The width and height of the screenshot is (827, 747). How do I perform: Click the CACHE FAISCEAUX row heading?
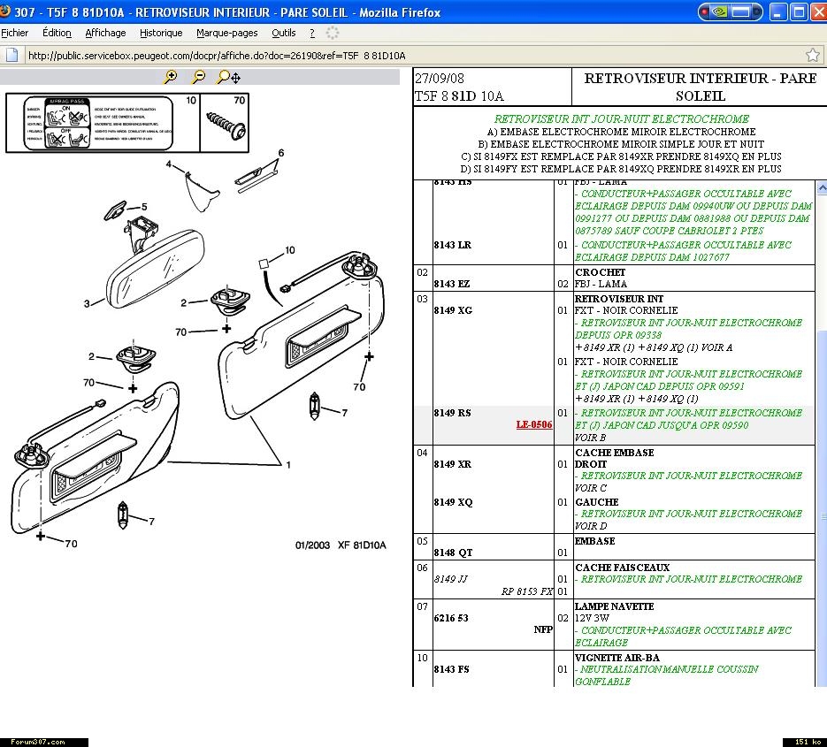pyautogui.click(x=623, y=568)
